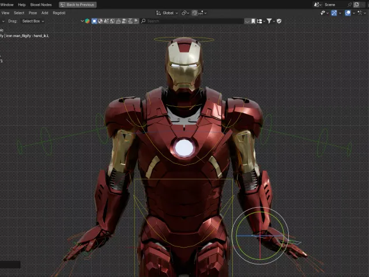Screen dimensions: 369x277
Task: Open the Add menu
Action: tap(45, 13)
